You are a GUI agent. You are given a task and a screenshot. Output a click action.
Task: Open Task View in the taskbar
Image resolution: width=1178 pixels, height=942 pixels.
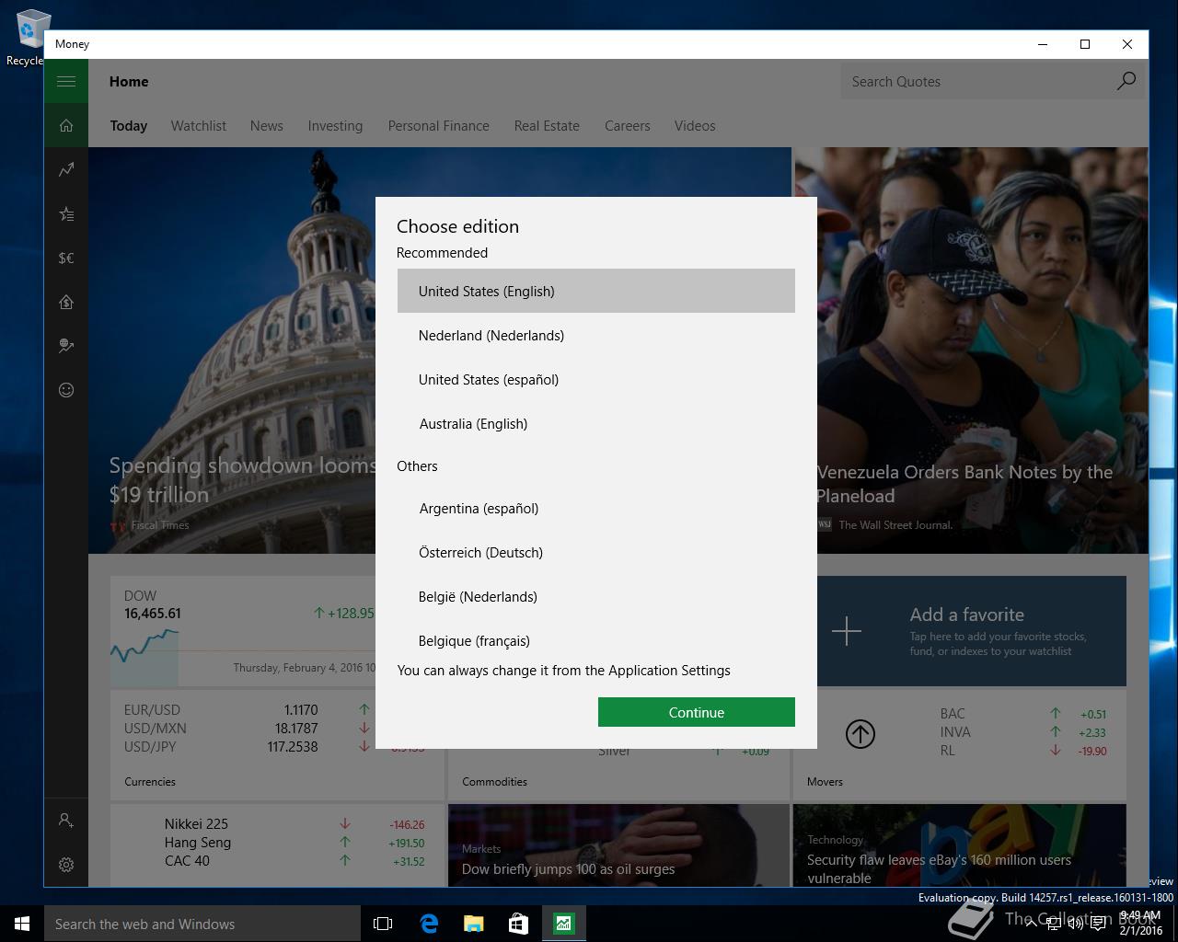tap(383, 924)
